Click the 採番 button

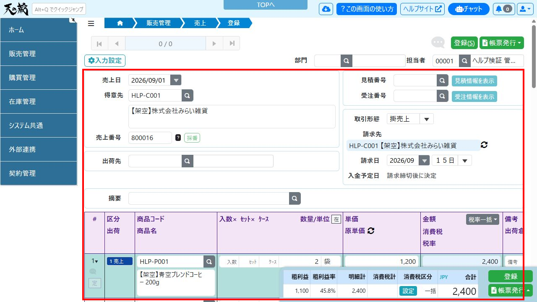(192, 138)
